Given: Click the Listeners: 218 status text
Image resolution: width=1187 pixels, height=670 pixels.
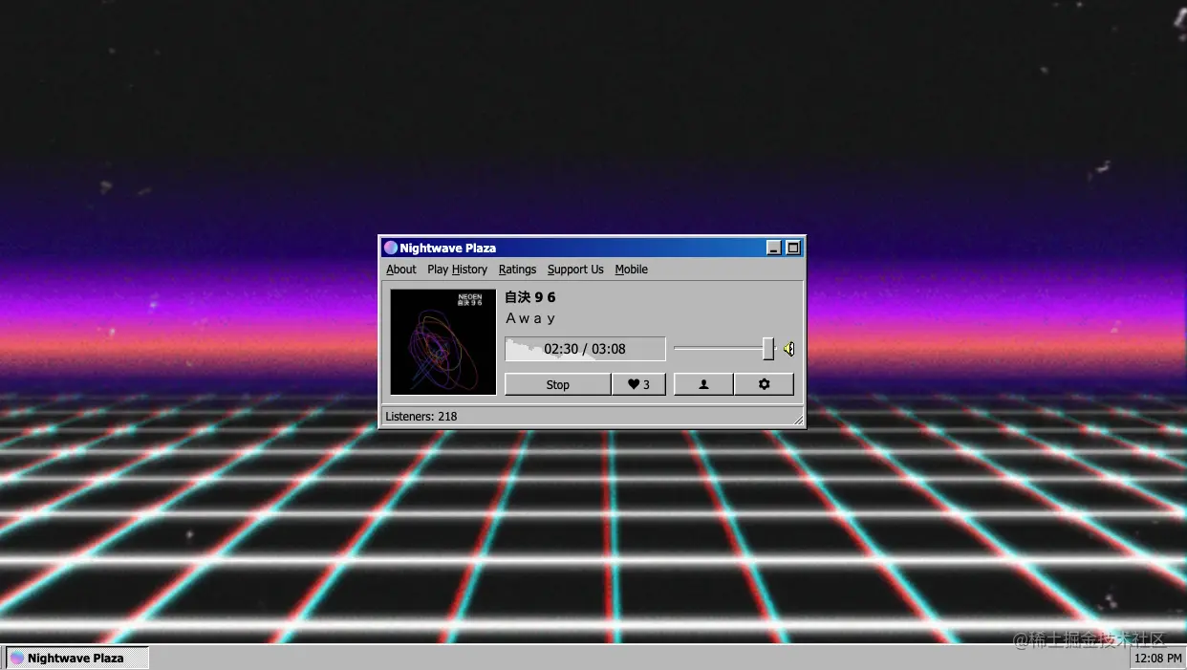Looking at the screenshot, I should point(421,417).
